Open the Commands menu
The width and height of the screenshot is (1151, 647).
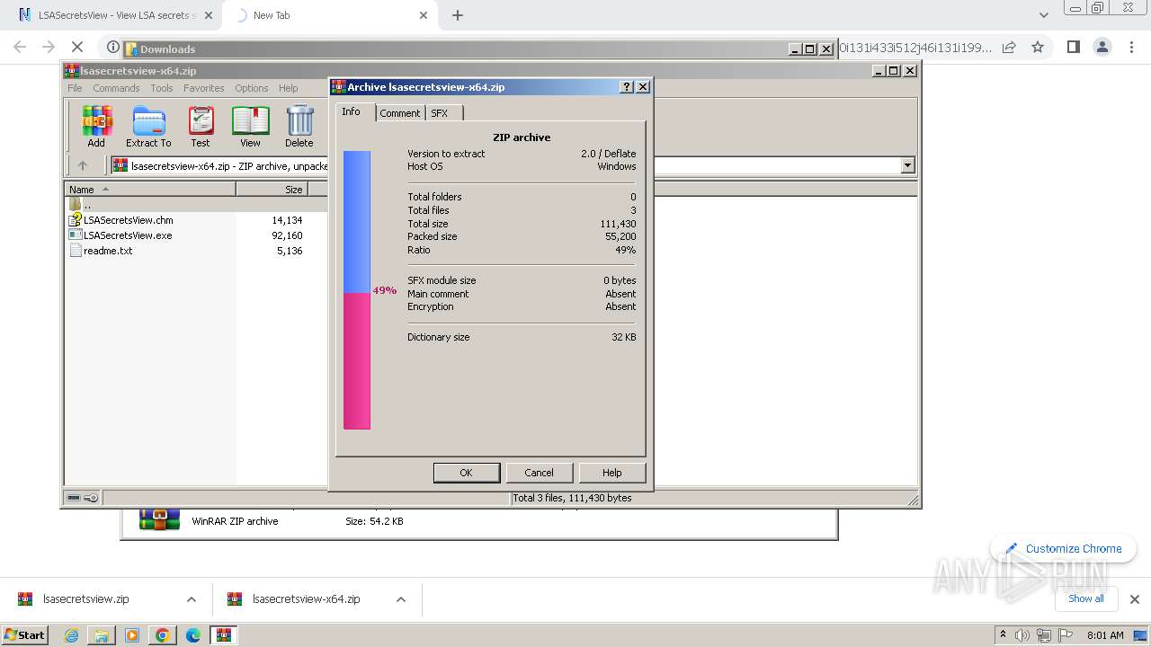[116, 88]
